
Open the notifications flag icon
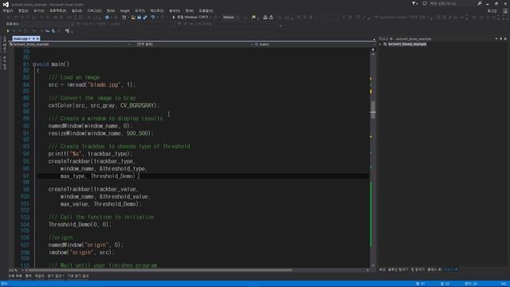[414, 3]
